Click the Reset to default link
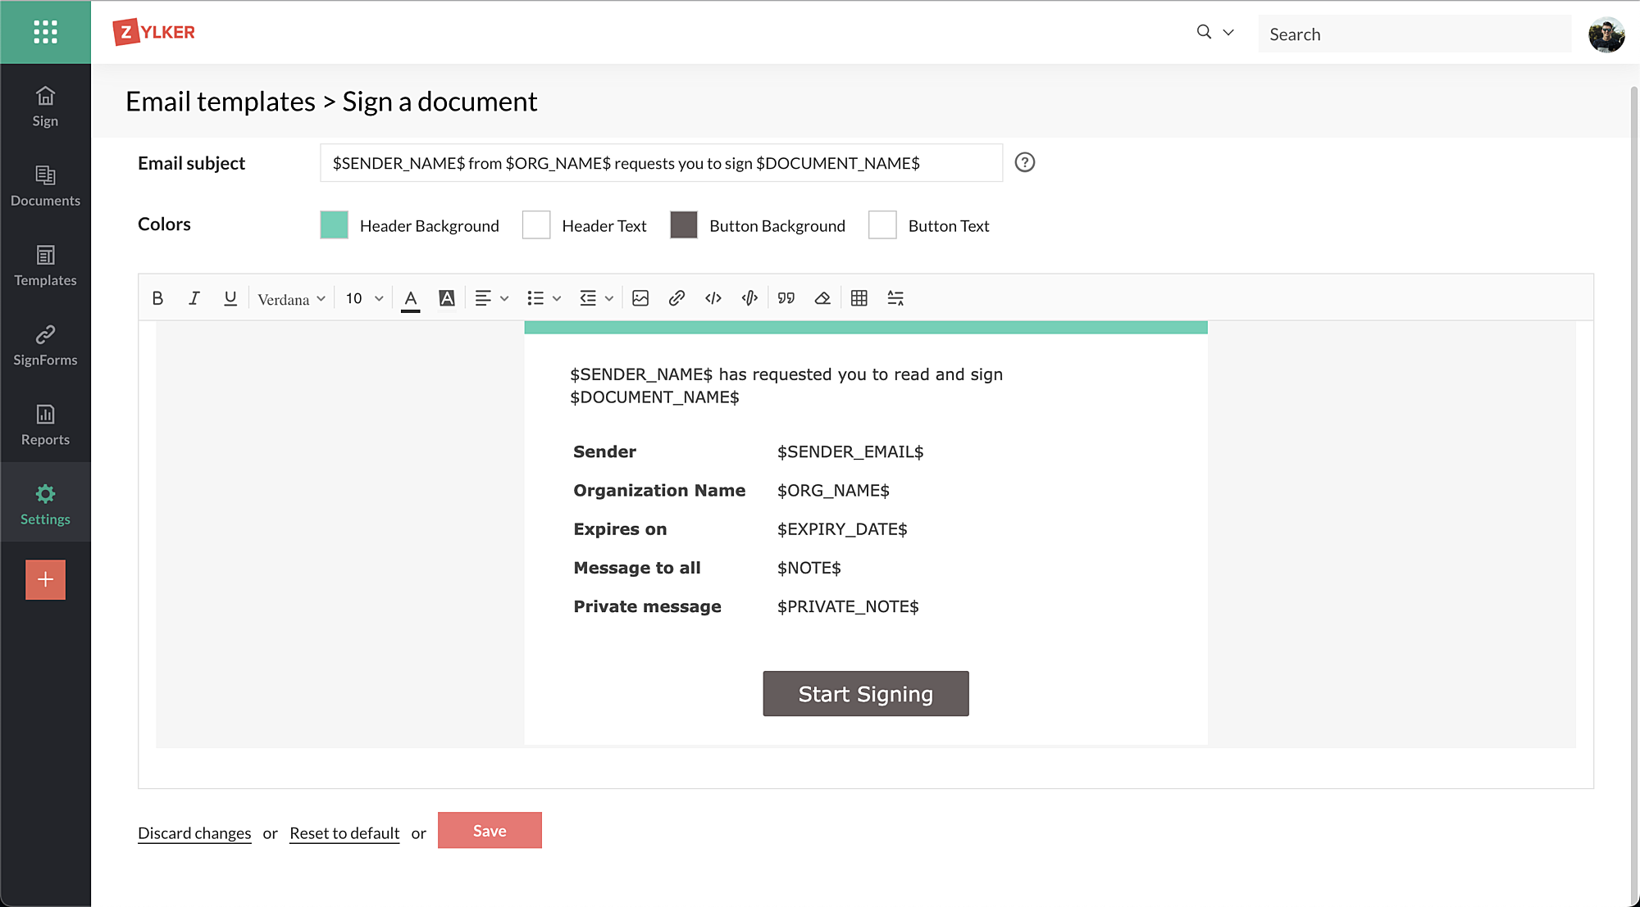Viewport: 1640px width, 907px height. tap(344, 833)
